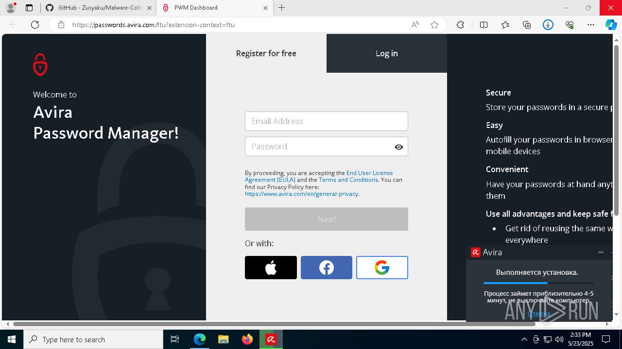Go back to previous page
The width and height of the screenshot is (622, 349).
tap(14, 25)
